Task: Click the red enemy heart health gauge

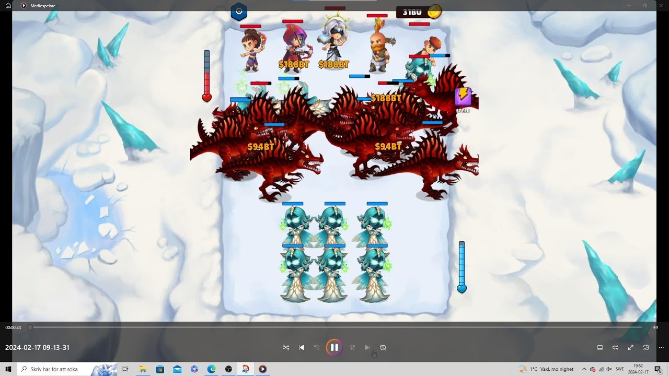Action: (x=207, y=76)
